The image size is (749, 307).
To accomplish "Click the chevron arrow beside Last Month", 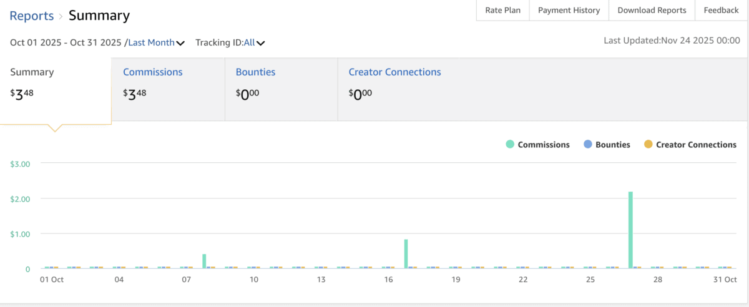I will tap(180, 43).
